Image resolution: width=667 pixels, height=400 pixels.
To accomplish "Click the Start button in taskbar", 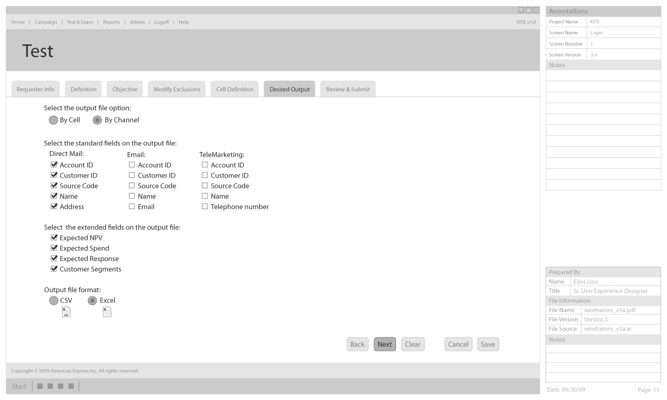I will [x=19, y=386].
